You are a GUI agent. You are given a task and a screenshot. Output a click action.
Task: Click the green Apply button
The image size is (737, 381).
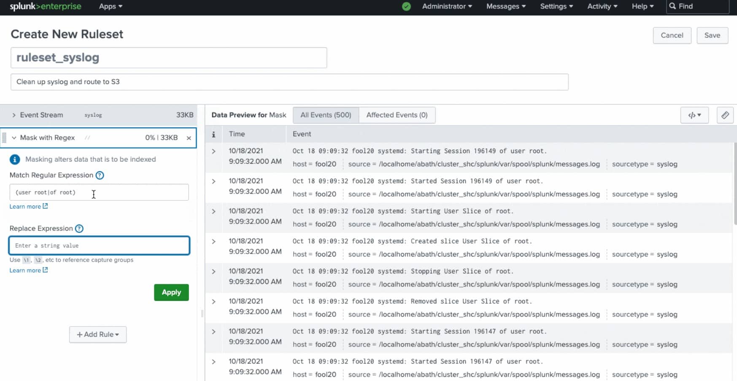171,292
